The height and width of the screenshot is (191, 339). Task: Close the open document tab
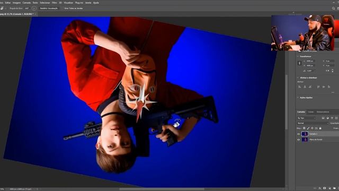point(35,14)
